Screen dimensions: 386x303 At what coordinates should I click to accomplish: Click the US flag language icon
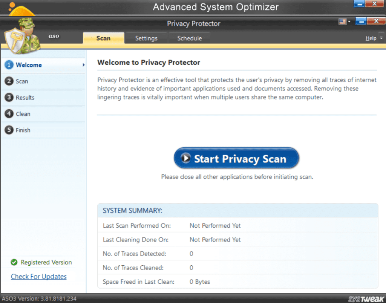pos(342,21)
